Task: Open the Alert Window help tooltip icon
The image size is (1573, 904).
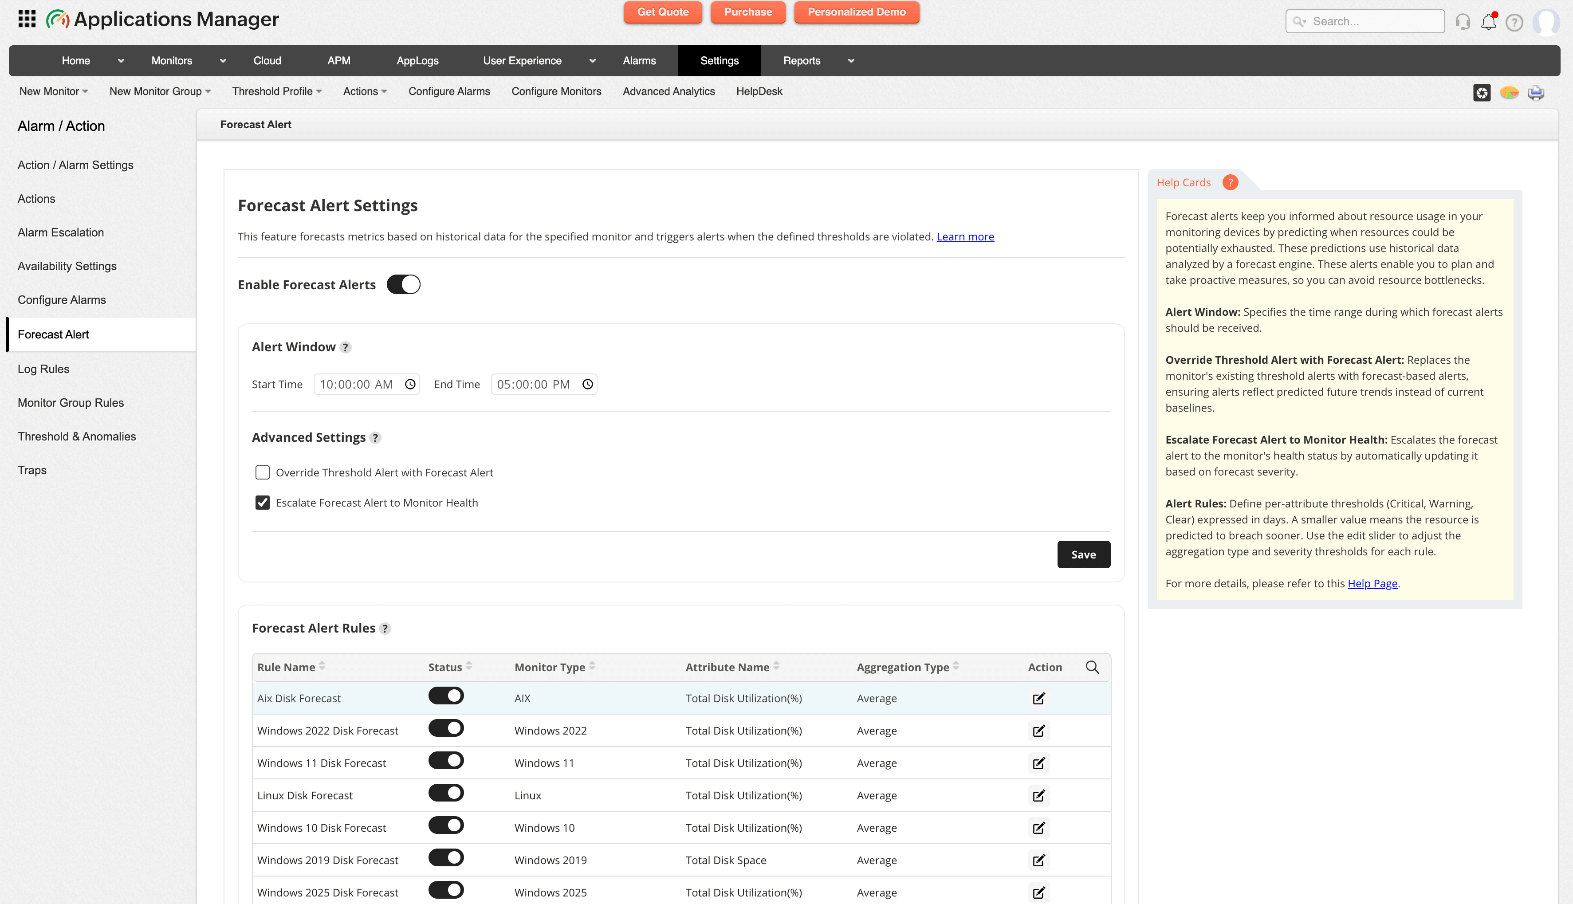Action: 346,348
